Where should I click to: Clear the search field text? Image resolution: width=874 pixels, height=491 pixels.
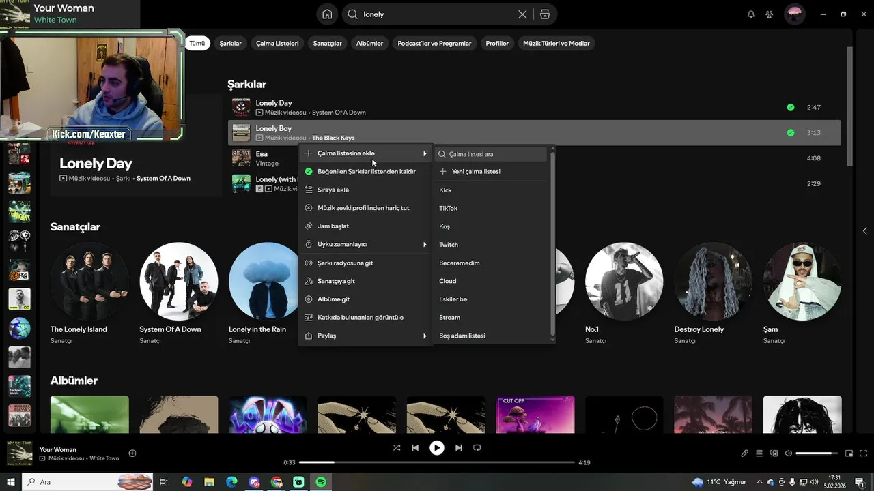pos(522,14)
